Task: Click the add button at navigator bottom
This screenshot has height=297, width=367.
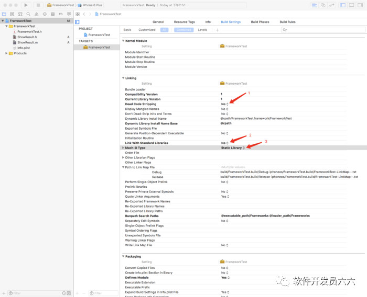Action: click(x=4, y=293)
